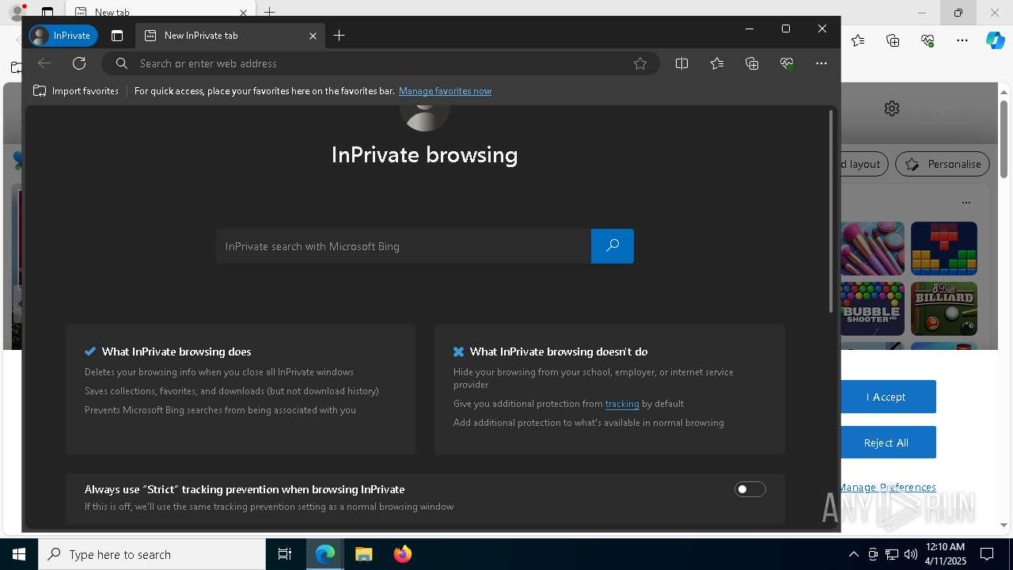Image resolution: width=1013 pixels, height=570 pixels.
Task: Open page settings gear in background window
Action: point(892,108)
